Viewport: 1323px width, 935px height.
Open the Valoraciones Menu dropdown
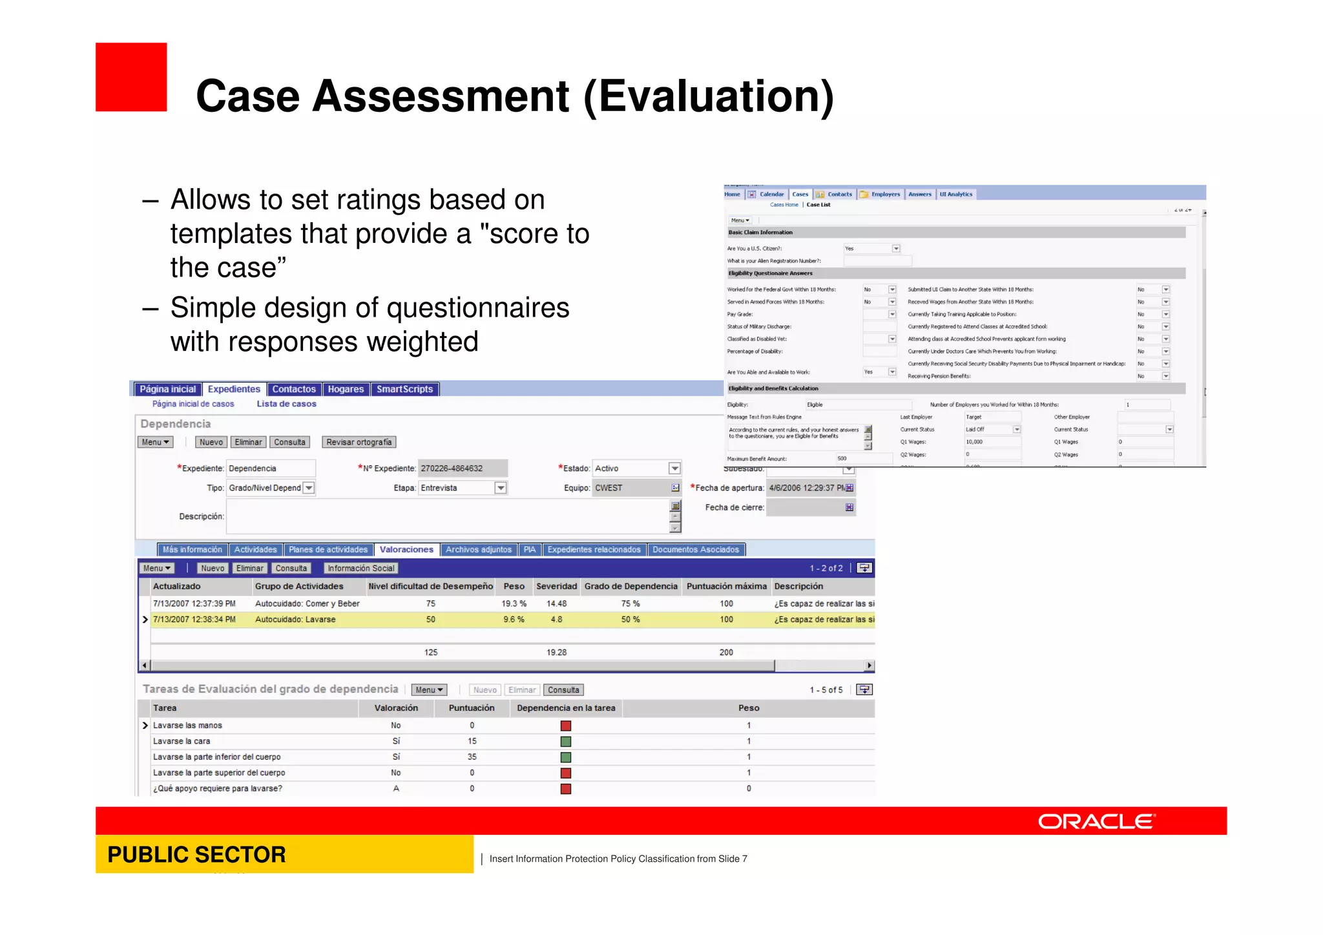pos(157,568)
